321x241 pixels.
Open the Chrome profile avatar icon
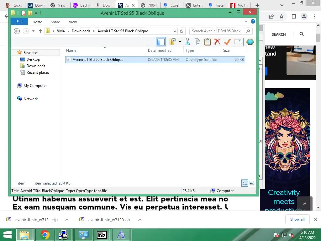304,17
